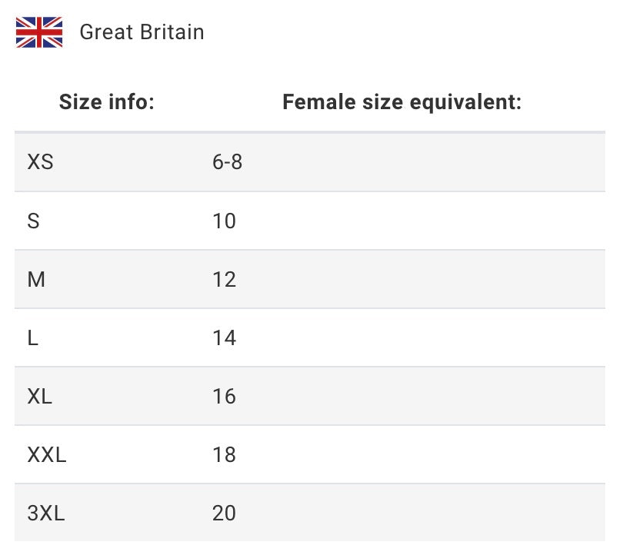Click the Female size equivalent header

click(402, 102)
